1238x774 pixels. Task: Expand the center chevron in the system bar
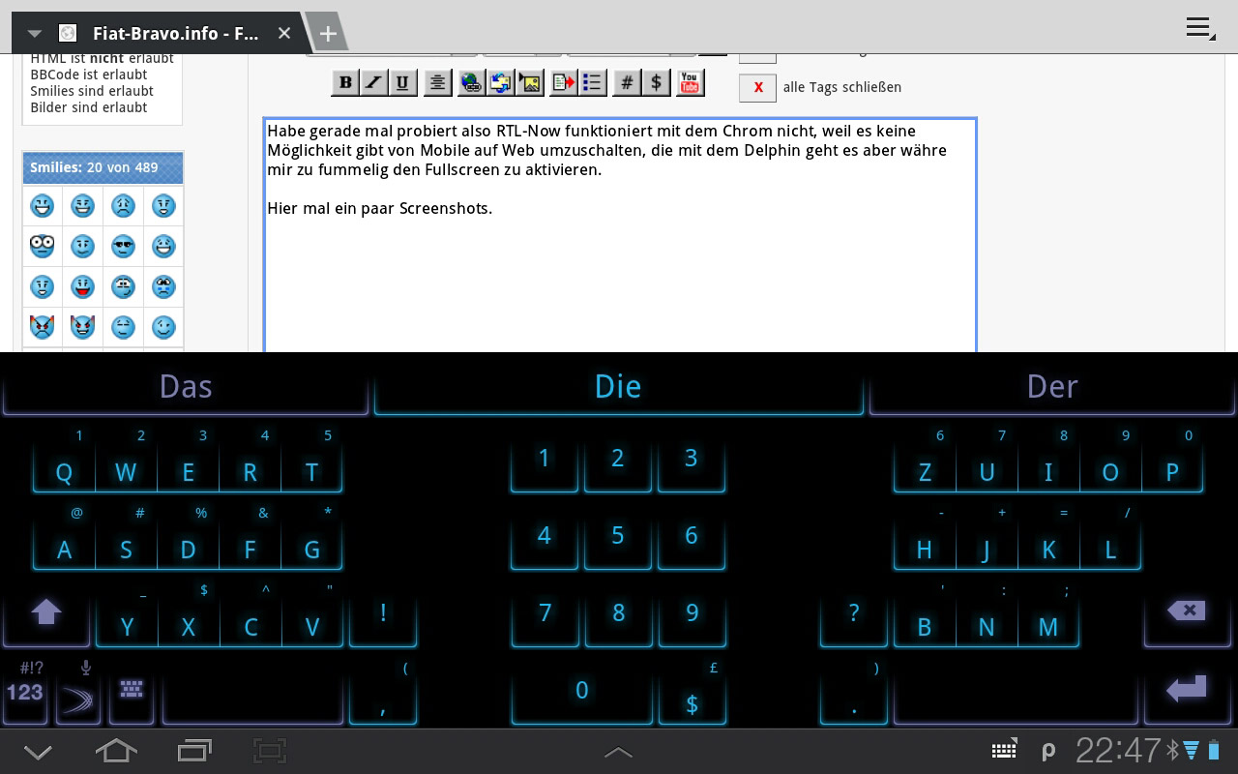pyautogui.click(x=618, y=752)
